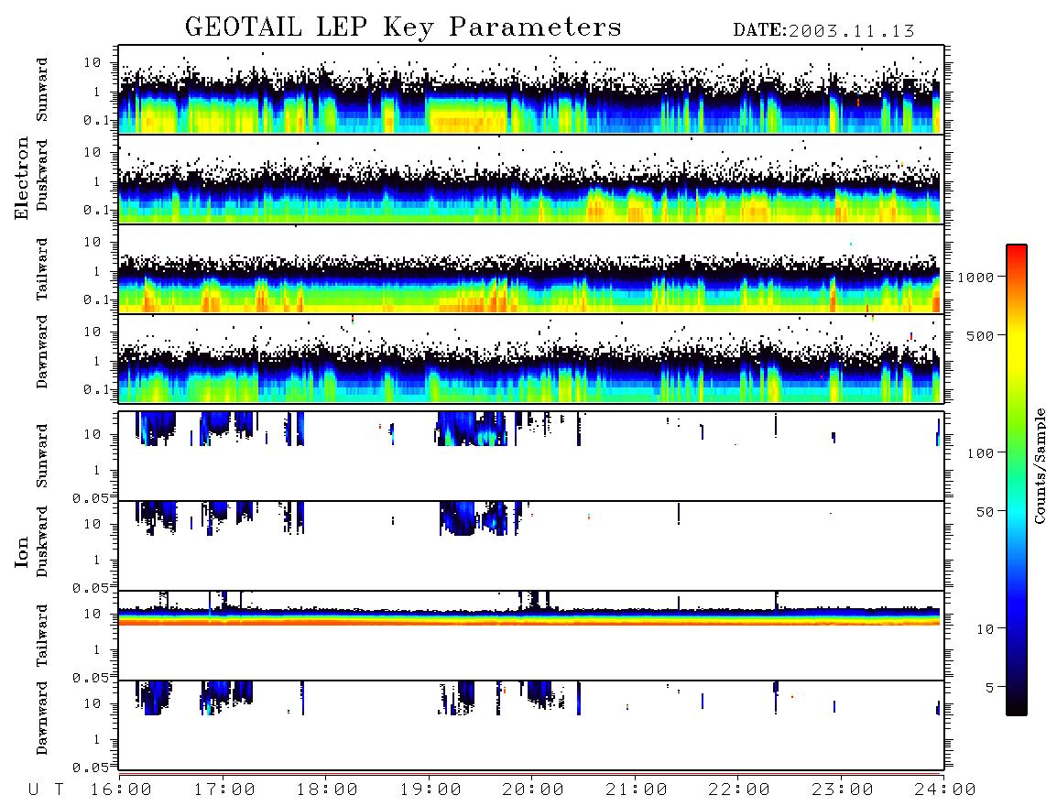Click the colorbar tick label '10'
Image resolution: width=1046 pixels, height=806 pixels.
986,629
